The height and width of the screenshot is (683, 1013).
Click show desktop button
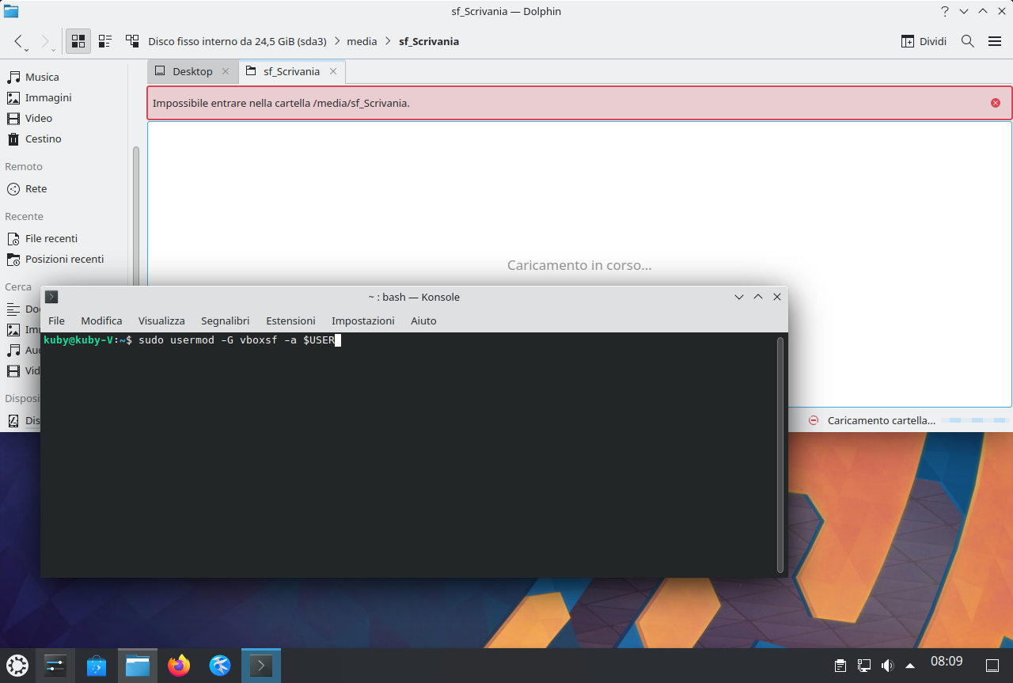pos(992,666)
